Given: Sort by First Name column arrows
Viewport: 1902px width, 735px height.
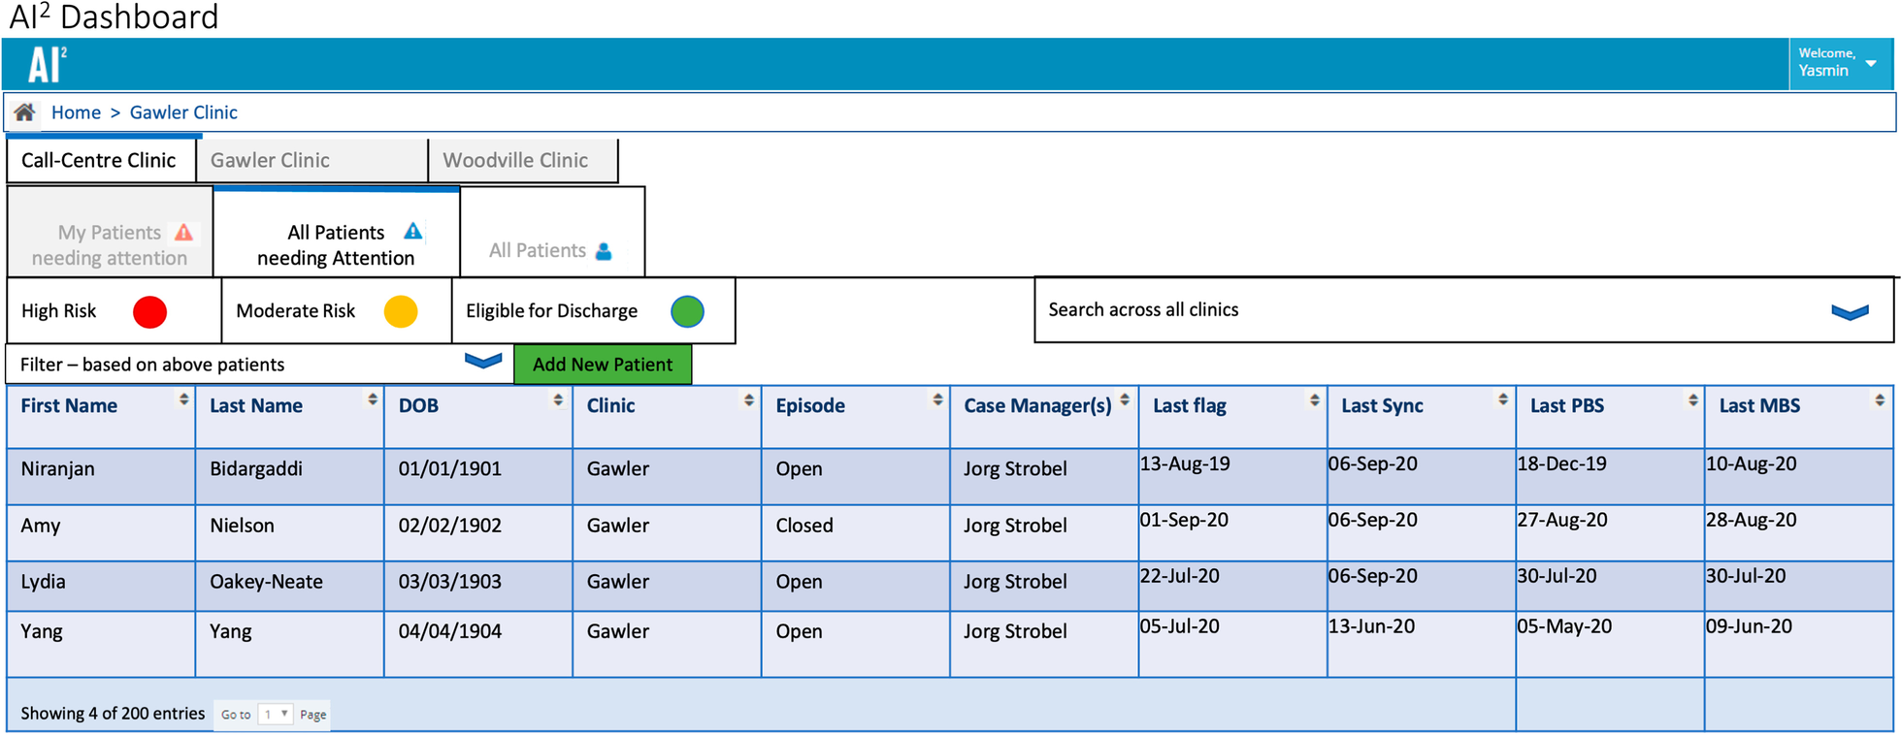Looking at the screenshot, I should [x=183, y=399].
